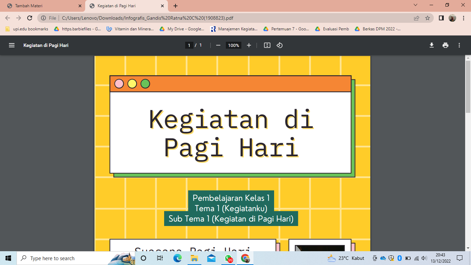Viewport: 471px width, 265px height.
Task: Download the PDF file
Action: pyautogui.click(x=431, y=45)
